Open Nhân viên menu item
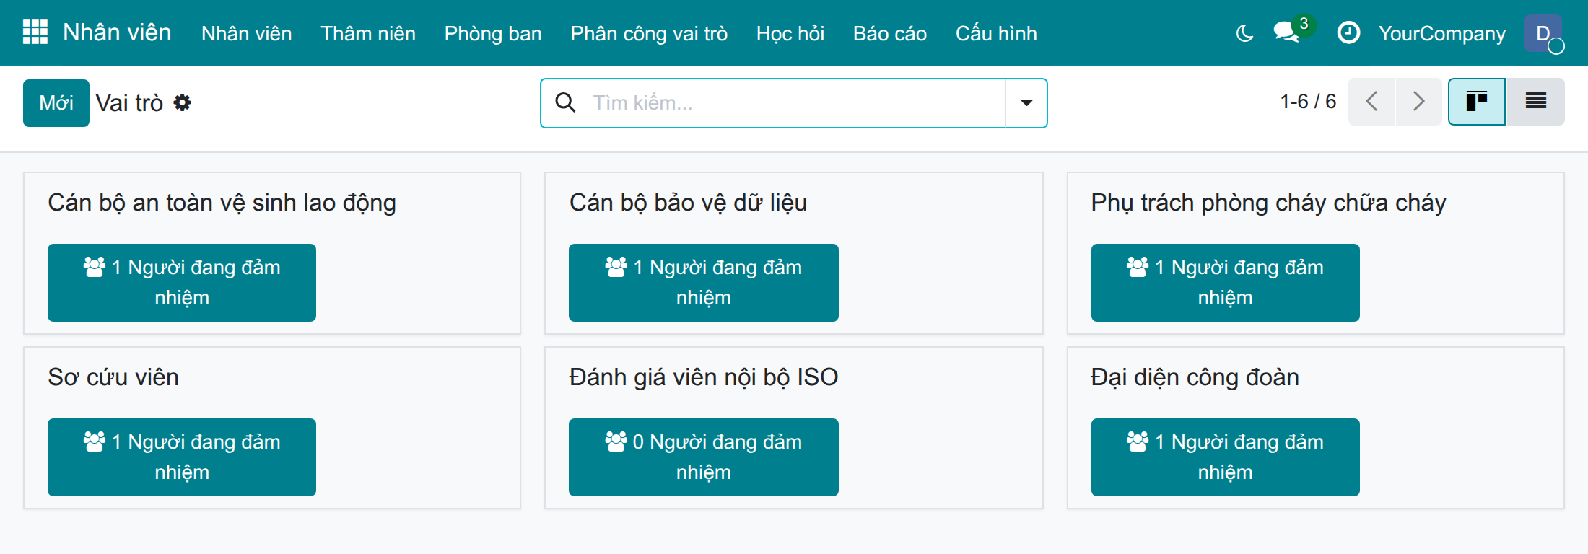Viewport: 1588px width, 554px height. [247, 33]
